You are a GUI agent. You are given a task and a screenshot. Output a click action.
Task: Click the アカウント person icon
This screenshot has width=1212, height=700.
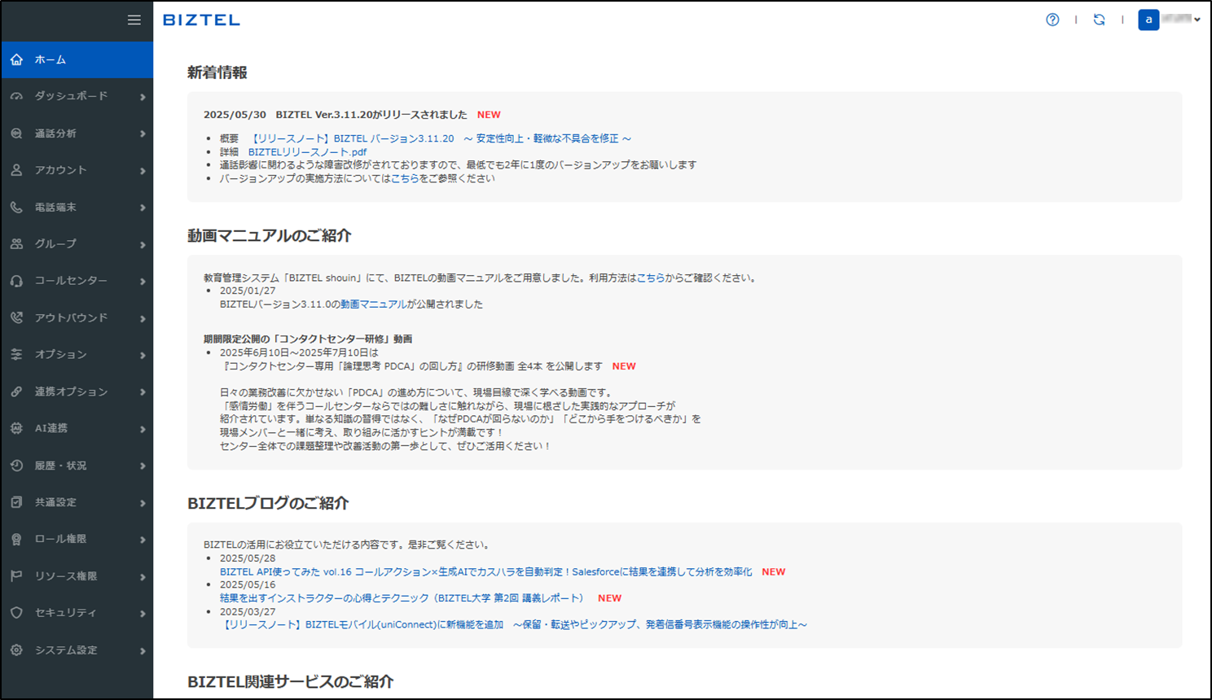[x=16, y=170]
